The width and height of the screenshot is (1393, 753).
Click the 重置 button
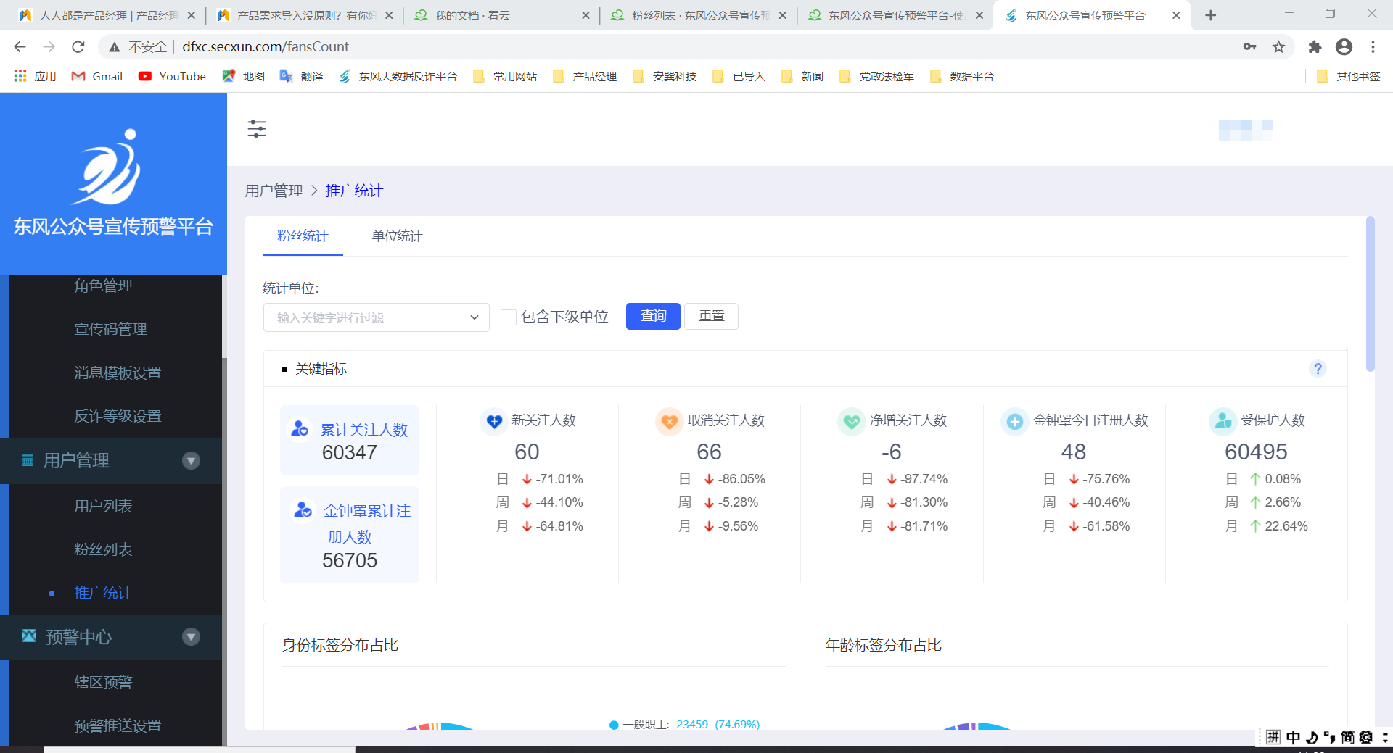coord(711,316)
